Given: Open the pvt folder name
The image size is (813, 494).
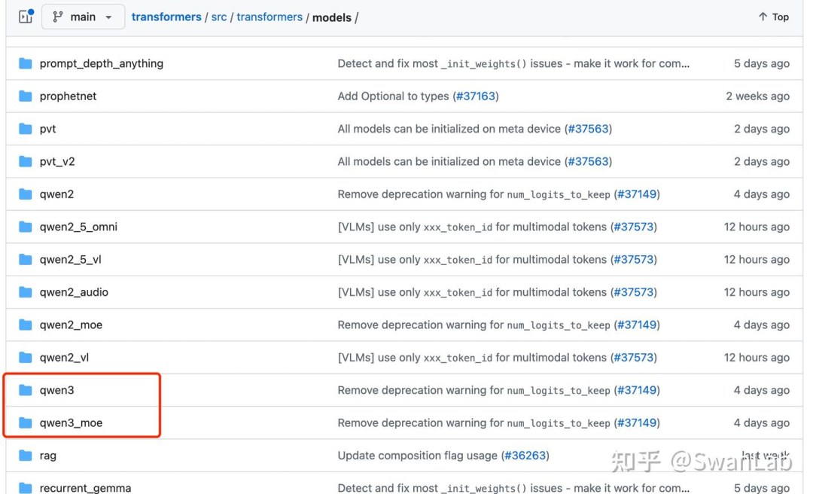Looking at the screenshot, I should coord(47,129).
